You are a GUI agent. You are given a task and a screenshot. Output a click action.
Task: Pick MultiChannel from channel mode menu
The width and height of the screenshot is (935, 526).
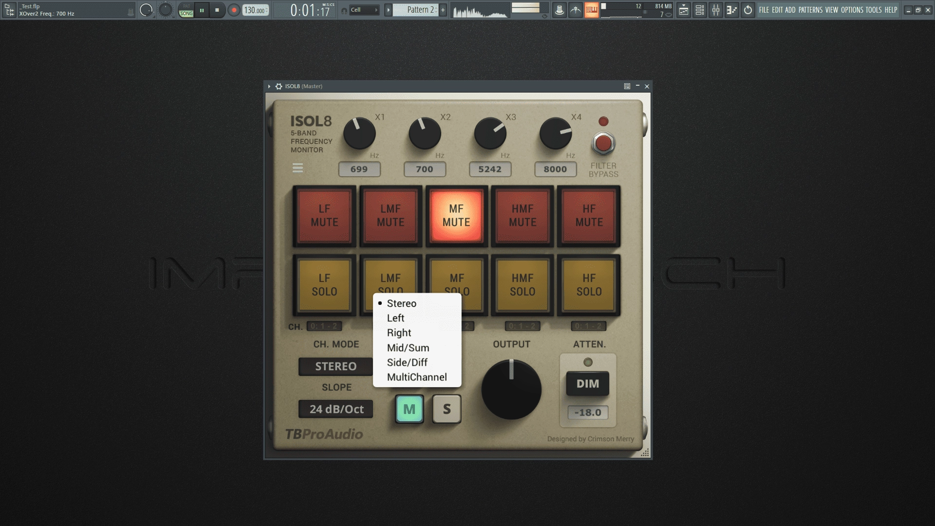[x=417, y=377]
